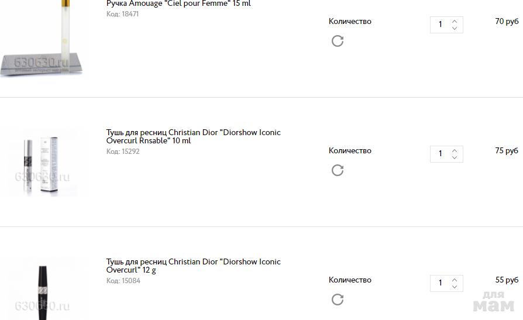Open Diorshow Iconic Overcurl 12 g product link
The width and height of the screenshot is (523, 320).
pyautogui.click(x=193, y=266)
